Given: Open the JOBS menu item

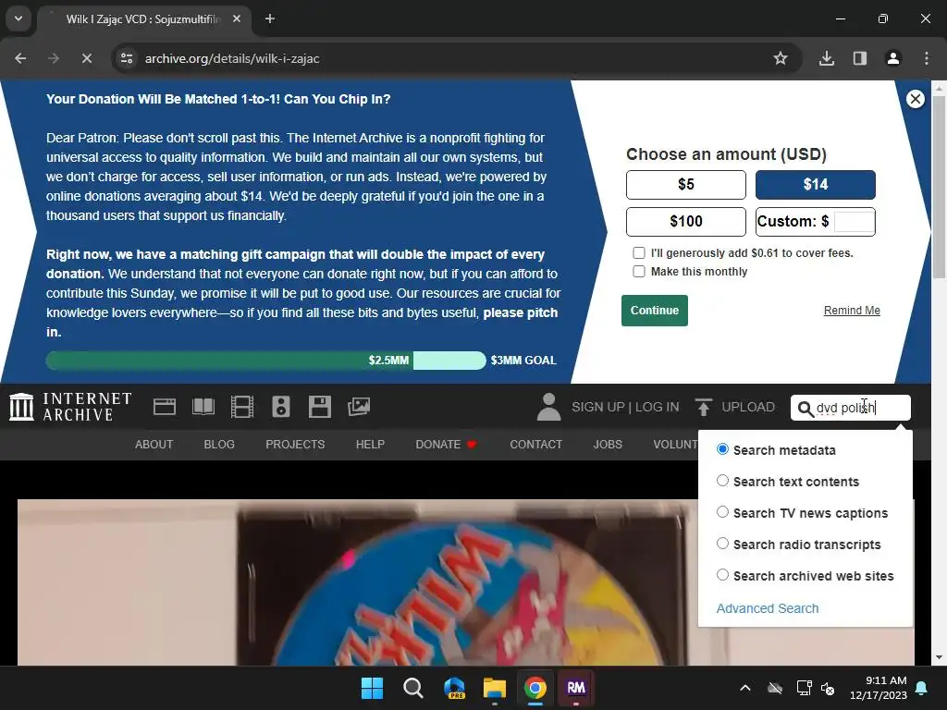Looking at the screenshot, I should (608, 445).
